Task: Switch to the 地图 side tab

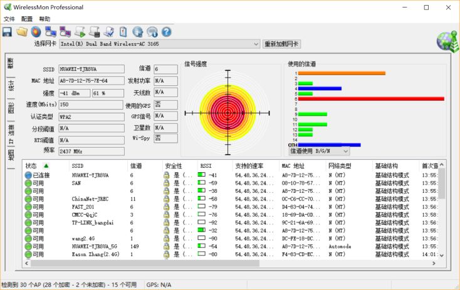Action: 11,155
